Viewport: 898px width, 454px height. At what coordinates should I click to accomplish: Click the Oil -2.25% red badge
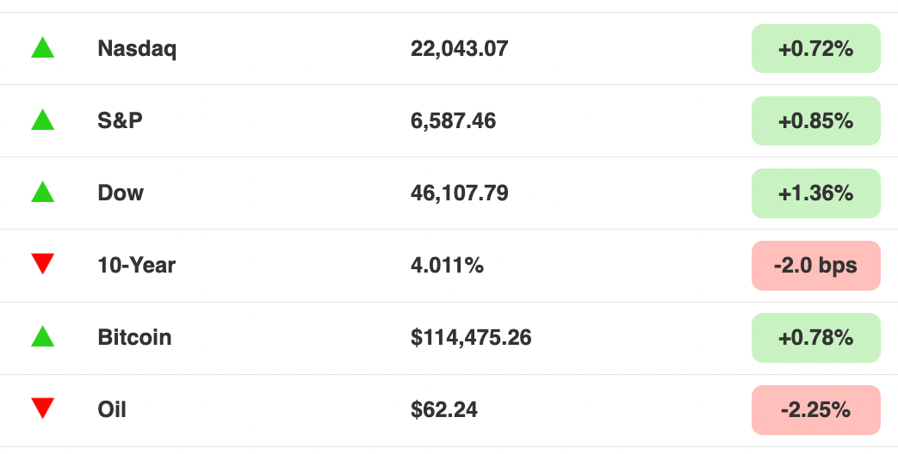pyautogui.click(x=815, y=410)
